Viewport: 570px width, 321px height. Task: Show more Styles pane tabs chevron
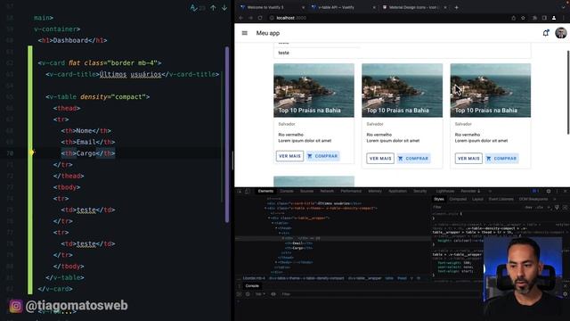555,199
